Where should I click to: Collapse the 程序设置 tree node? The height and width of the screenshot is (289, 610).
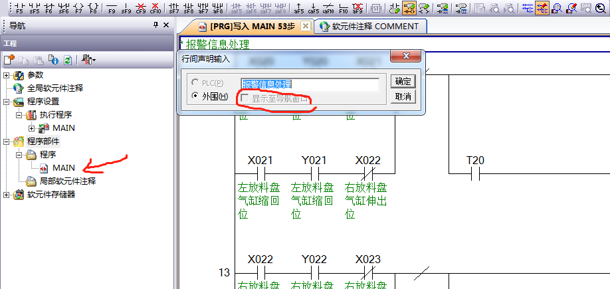coord(7,102)
